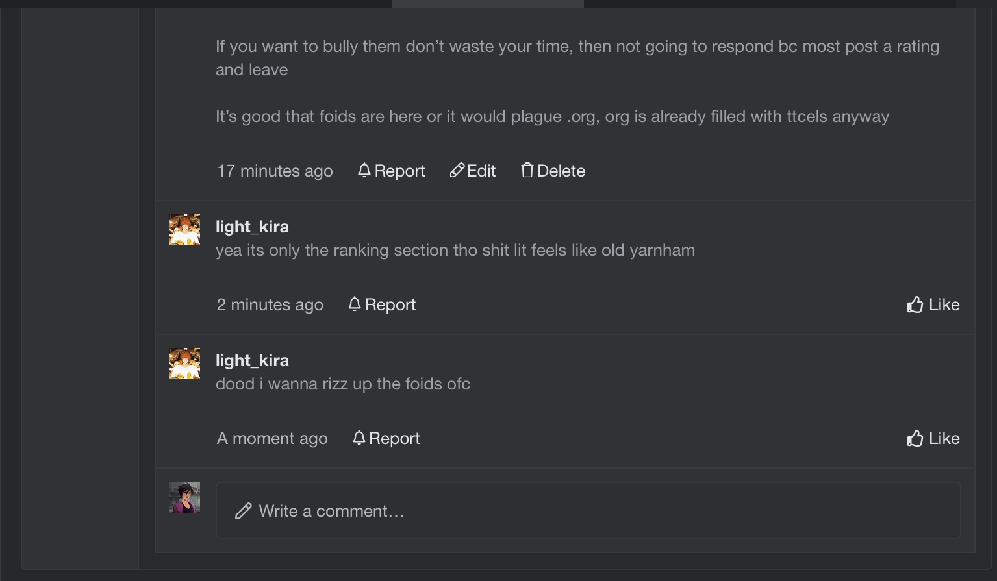The height and width of the screenshot is (581, 997).
Task: Click your avatar beside the comment box
Action: coord(184,497)
